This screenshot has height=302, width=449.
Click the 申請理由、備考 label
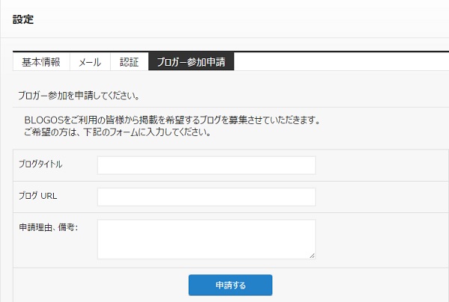(x=49, y=227)
